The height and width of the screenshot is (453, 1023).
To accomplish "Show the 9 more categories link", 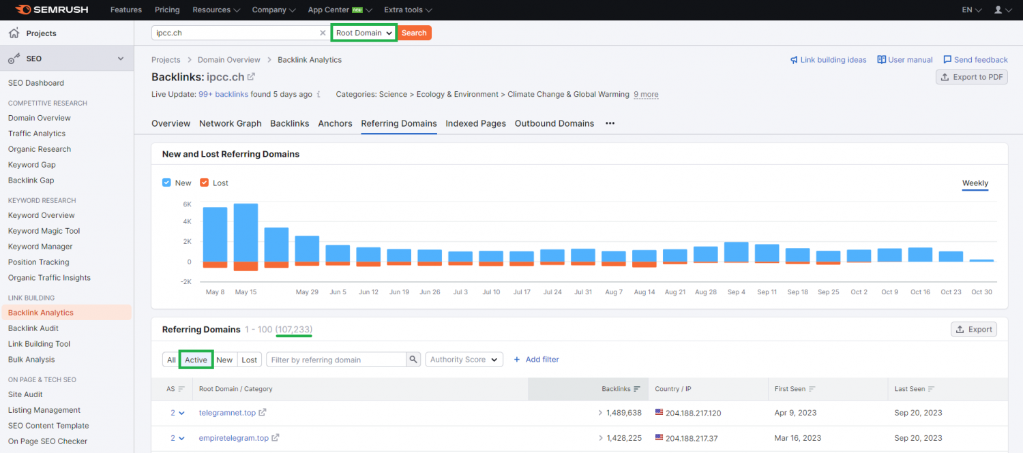I will tap(646, 94).
